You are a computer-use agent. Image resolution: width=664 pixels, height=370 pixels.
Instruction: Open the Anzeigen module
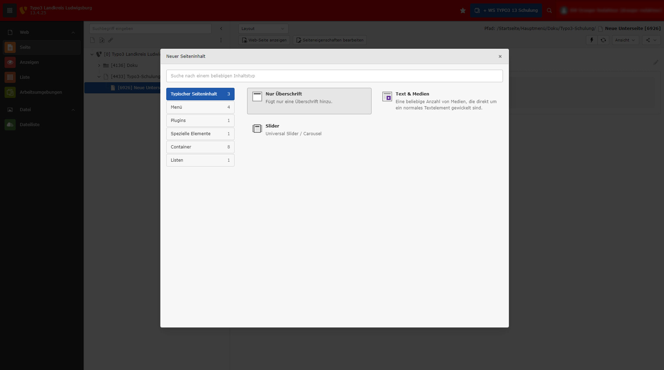[29, 62]
